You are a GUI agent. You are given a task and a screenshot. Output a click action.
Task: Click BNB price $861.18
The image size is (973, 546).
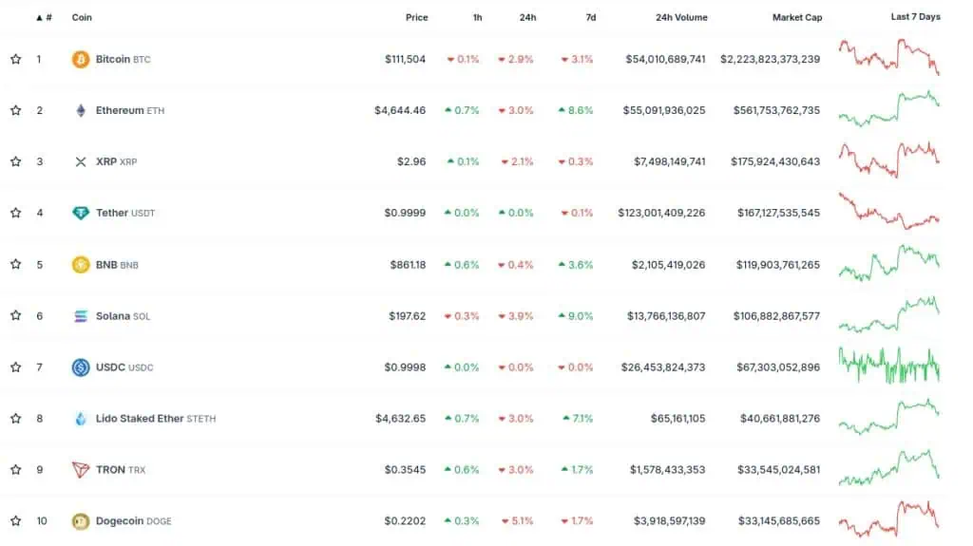408,264
